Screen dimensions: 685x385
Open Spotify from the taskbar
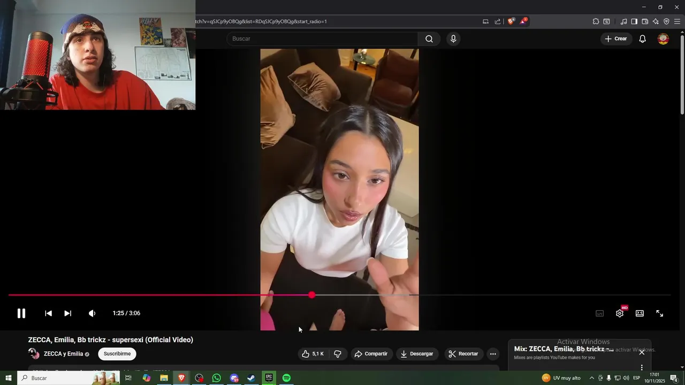(x=286, y=378)
